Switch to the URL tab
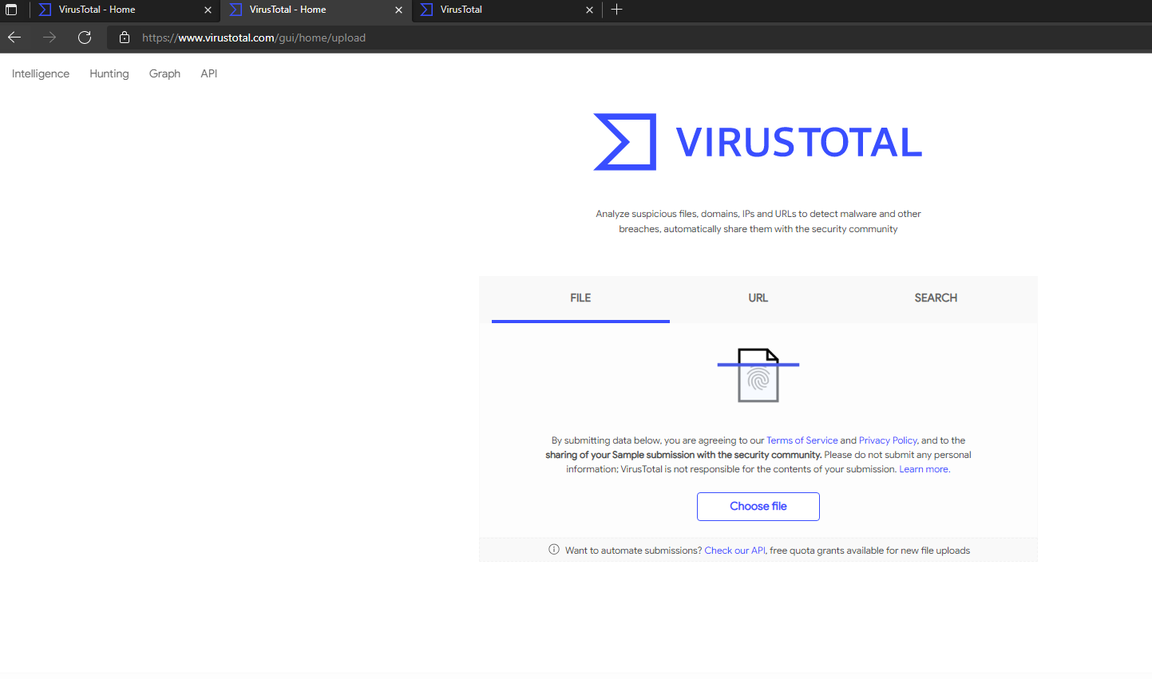Viewport: 1152px width, 679px height. 758,298
